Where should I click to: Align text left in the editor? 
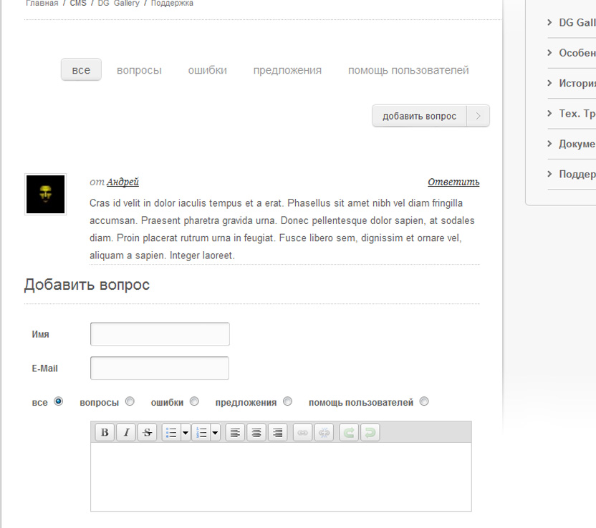coord(235,432)
